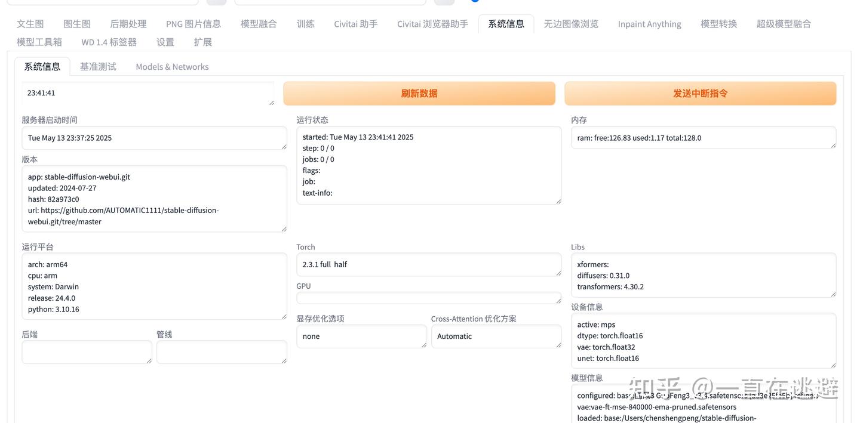Click the 发送中断指令 button

click(x=701, y=94)
